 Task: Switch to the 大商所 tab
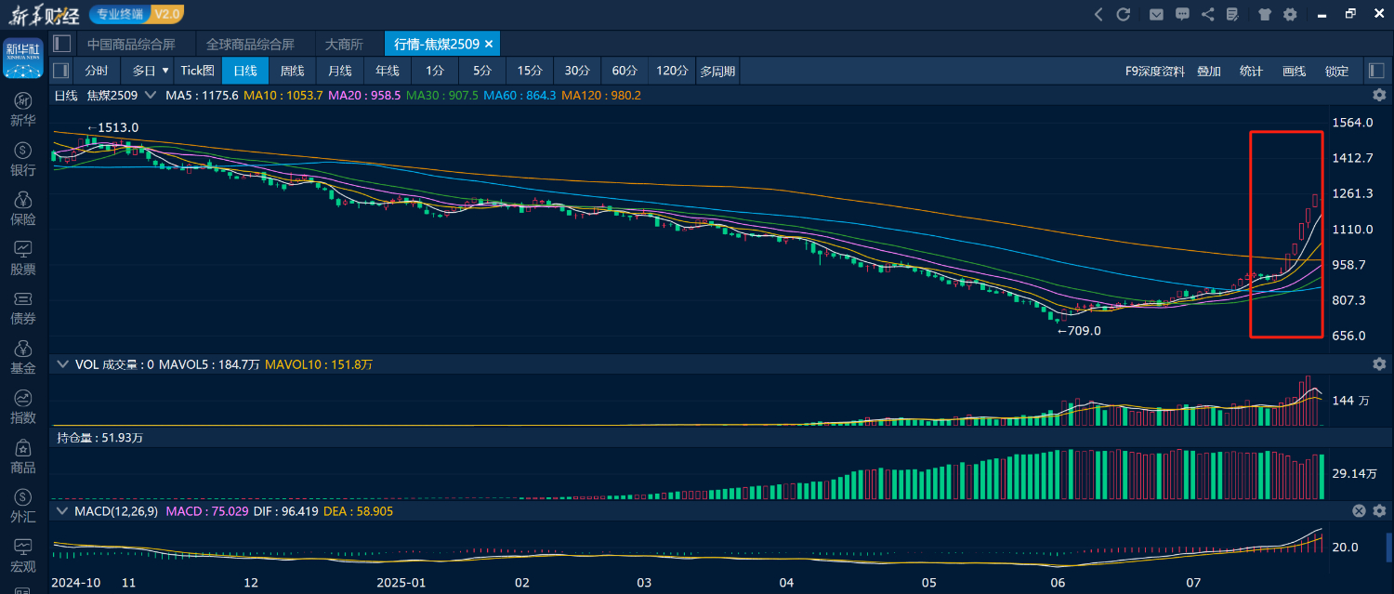click(x=344, y=44)
